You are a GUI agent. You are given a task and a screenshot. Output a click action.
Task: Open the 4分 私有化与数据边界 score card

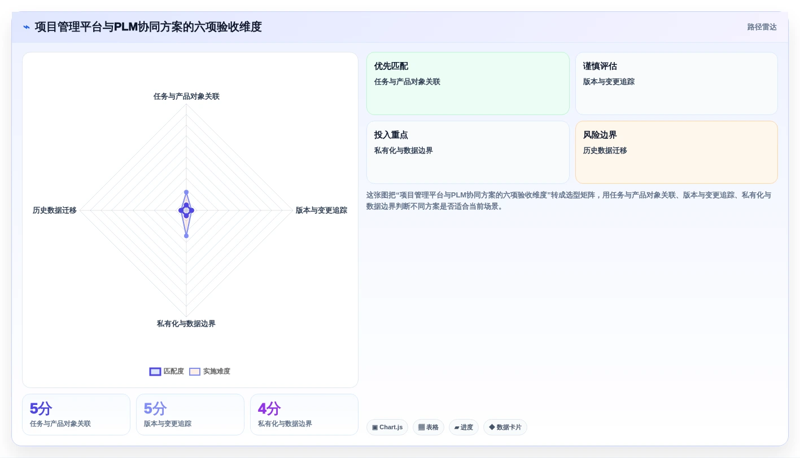304,415
